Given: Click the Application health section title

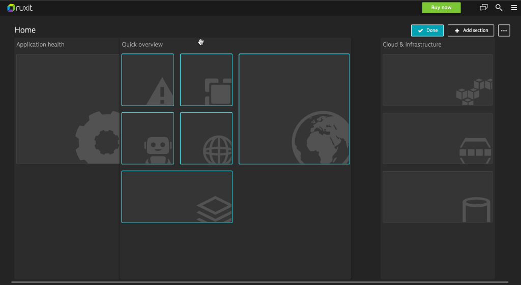Looking at the screenshot, I should pyautogui.click(x=40, y=45).
